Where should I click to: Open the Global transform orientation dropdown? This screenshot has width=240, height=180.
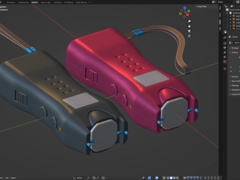pyautogui.click(x=79, y=178)
